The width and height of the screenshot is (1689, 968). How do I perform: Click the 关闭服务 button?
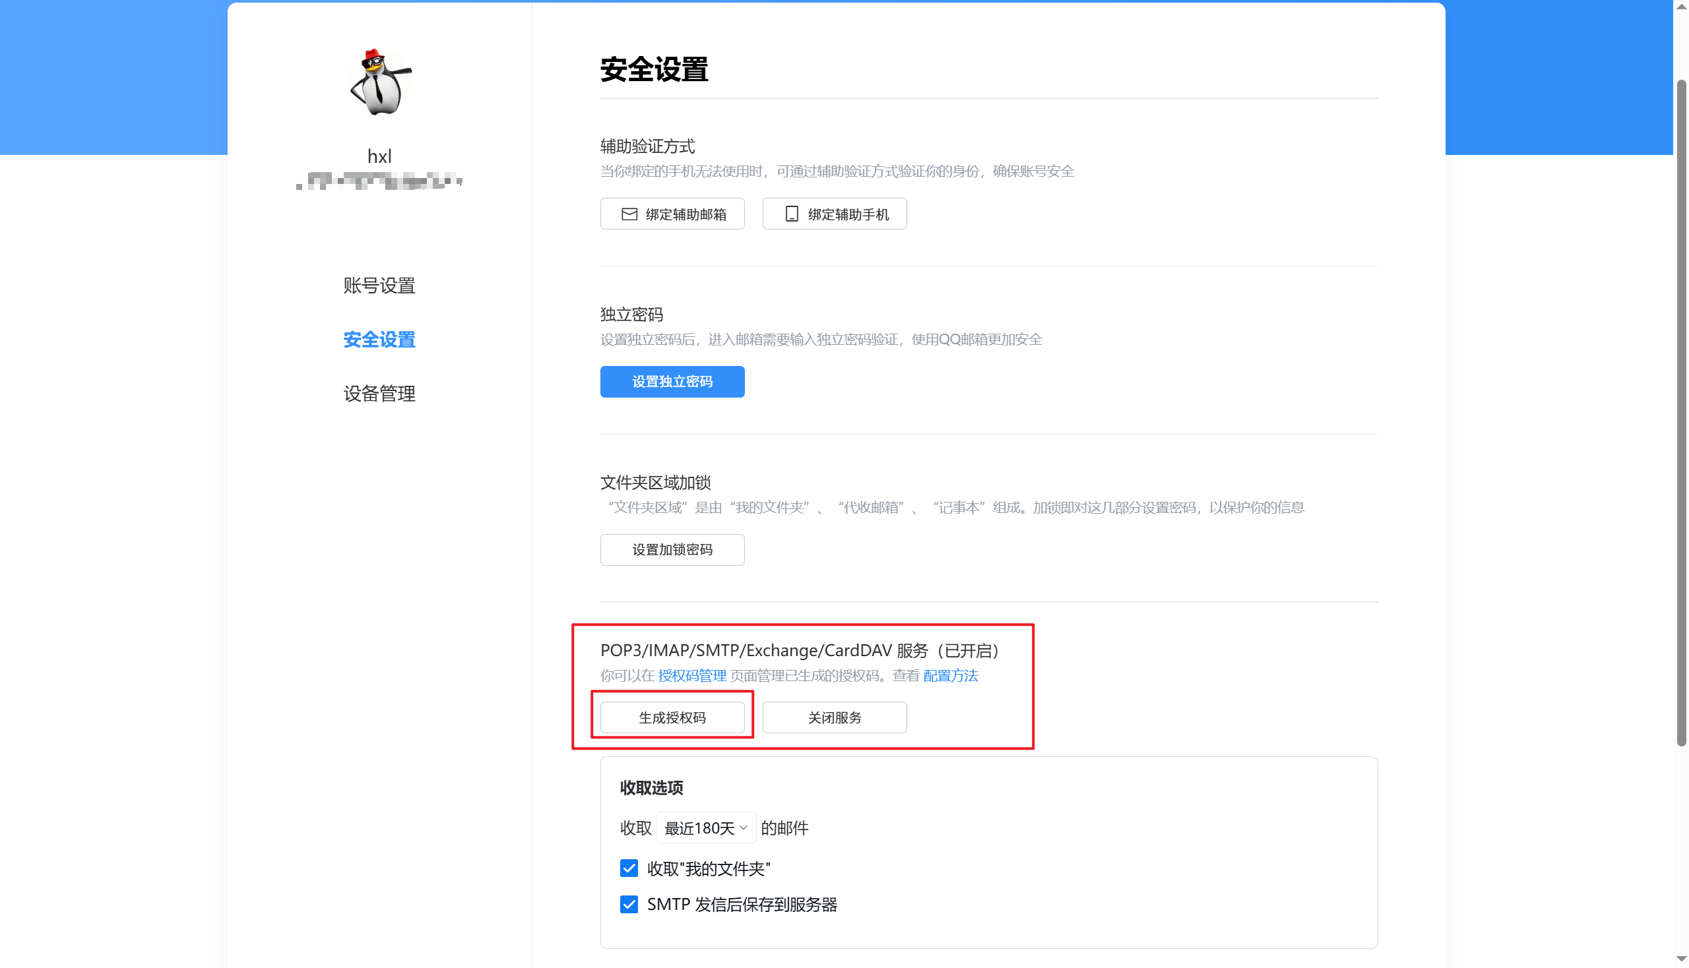click(x=833, y=717)
